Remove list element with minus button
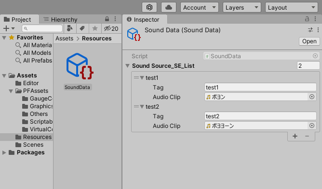This screenshot has height=189, width=322. (307, 136)
